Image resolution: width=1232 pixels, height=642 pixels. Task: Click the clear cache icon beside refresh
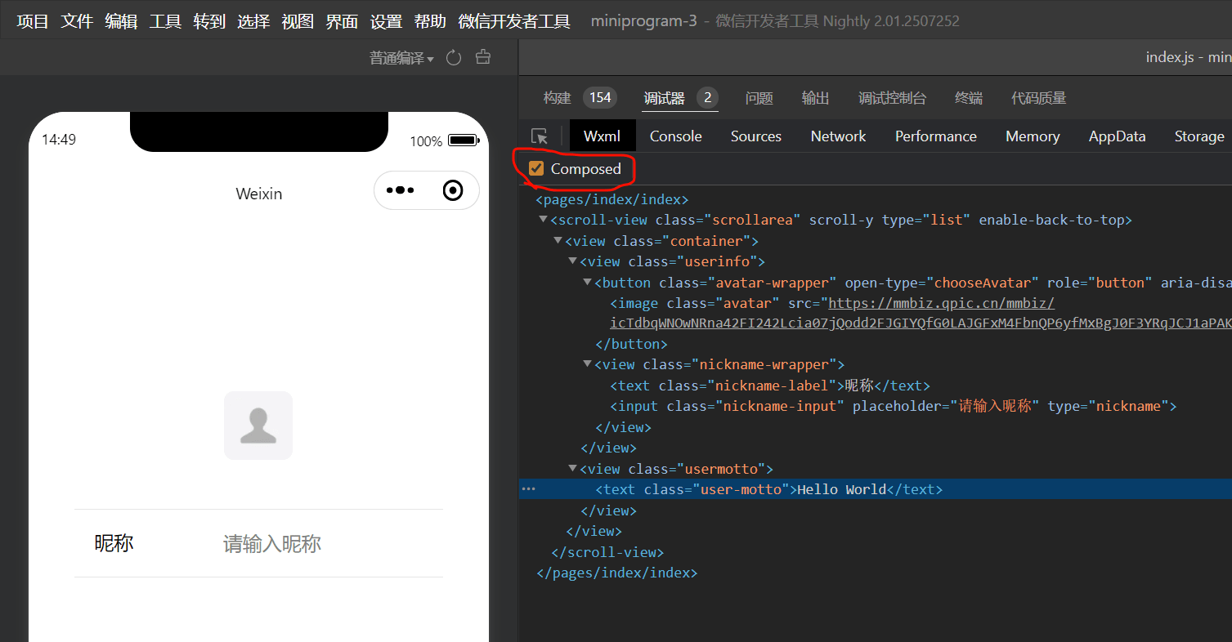click(x=483, y=57)
